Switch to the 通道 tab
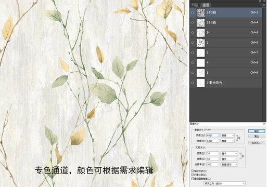Screen dimensions: 268x187 206,5
